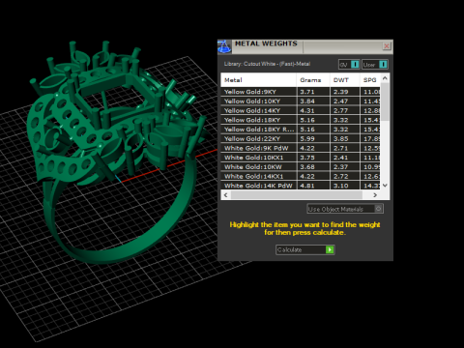Select the Yellow Gold:14KY row
Viewport: 464px width, 348px height.
[301, 110]
